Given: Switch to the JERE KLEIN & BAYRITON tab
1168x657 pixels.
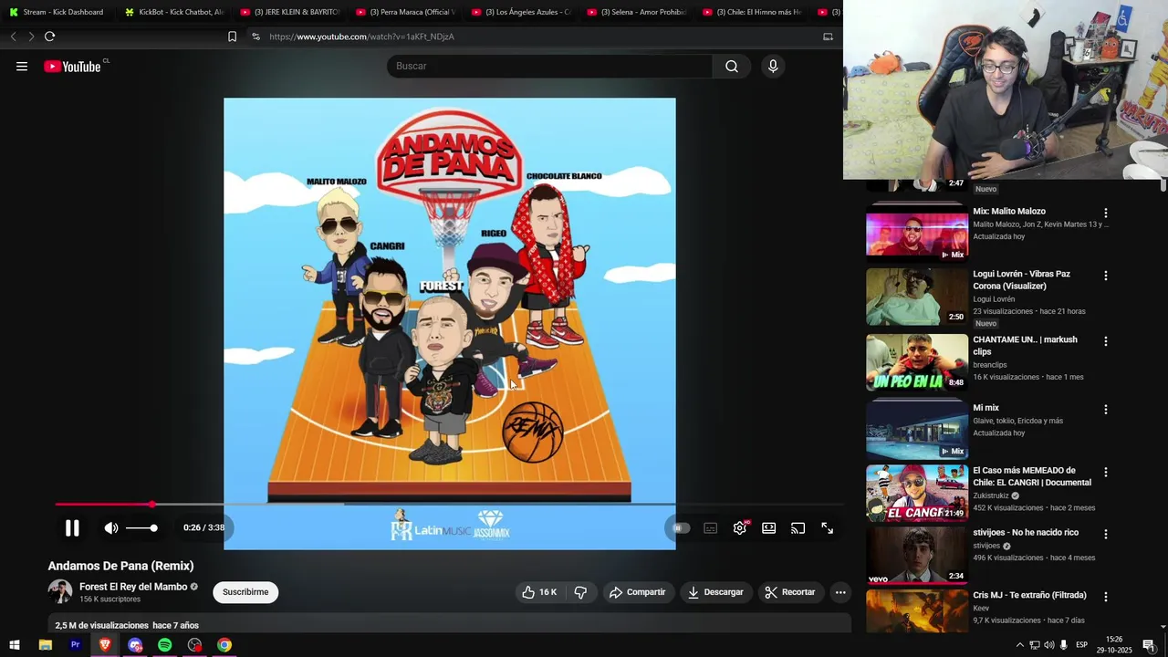Looking at the screenshot, I should (x=290, y=12).
